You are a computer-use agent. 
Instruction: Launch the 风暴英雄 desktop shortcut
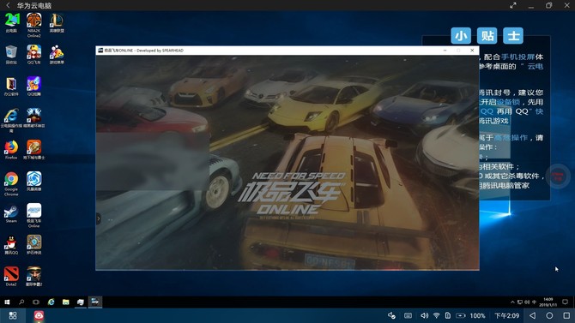click(33, 182)
